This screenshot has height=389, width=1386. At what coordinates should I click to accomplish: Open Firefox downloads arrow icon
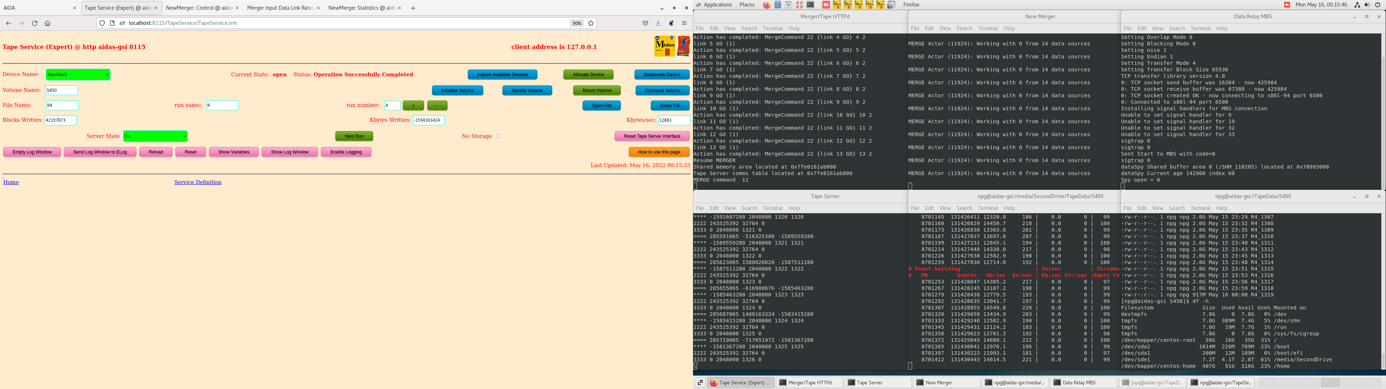658,23
